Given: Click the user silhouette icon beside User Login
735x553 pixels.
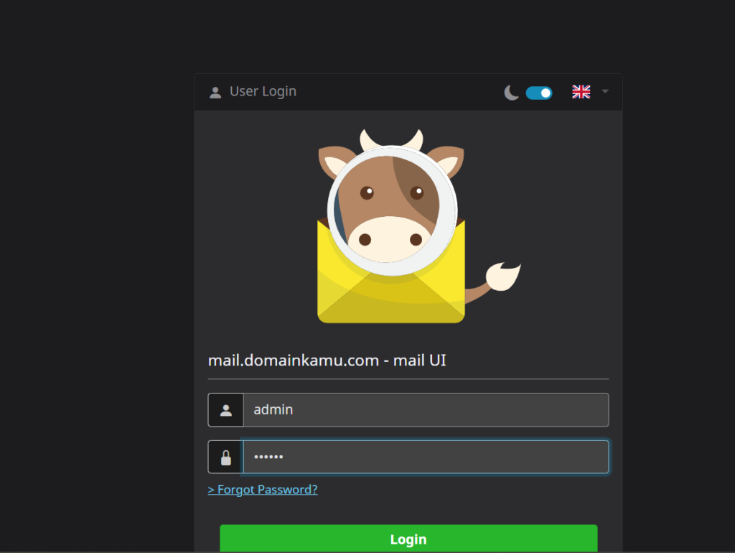Looking at the screenshot, I should 215,91.
